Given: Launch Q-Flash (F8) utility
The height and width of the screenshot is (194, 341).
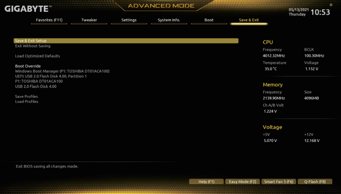Looking at the screenshot, I should [315, 182].
